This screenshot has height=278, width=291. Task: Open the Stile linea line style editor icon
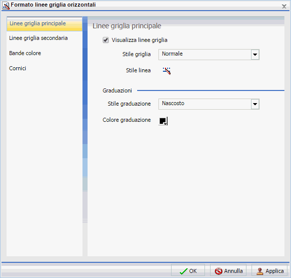(167, 71)
